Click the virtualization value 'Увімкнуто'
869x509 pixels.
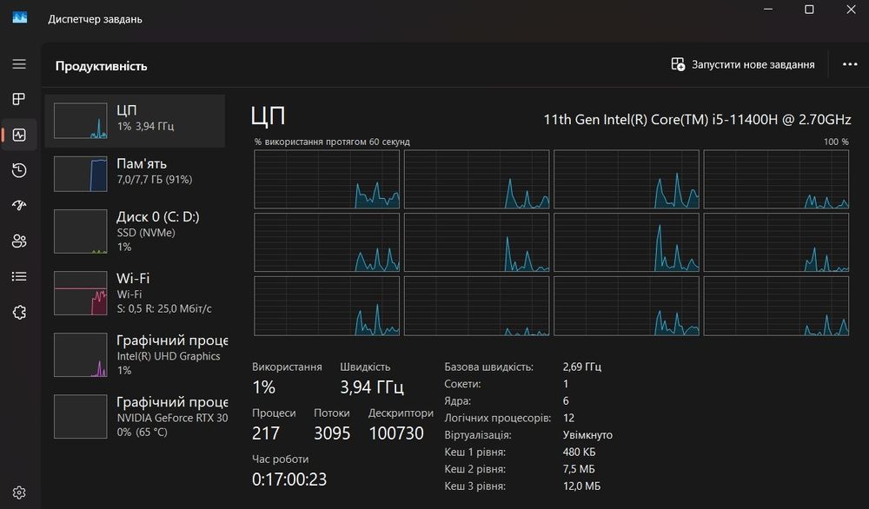click(x=587, y=435)
